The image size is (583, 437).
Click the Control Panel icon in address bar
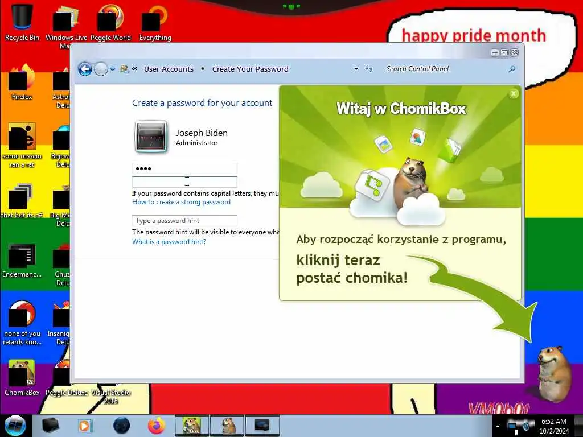coord(124,69)
